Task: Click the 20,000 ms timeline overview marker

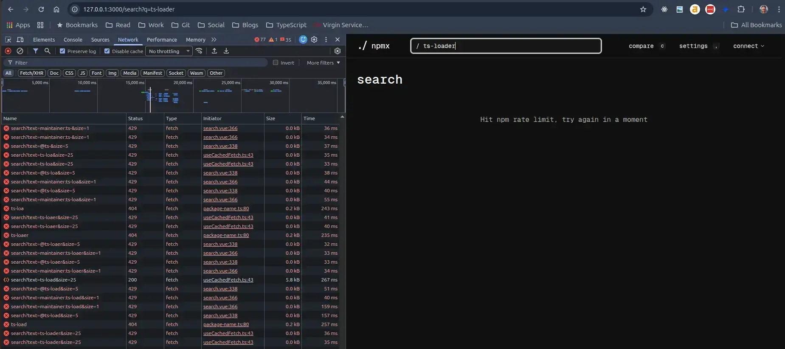Action: pos(183,83)
